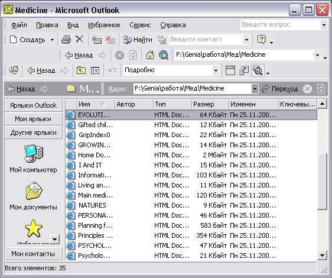Screen dimensions: 332x278
Task: Click the Найти find button
Action: [x=138, y=40]
